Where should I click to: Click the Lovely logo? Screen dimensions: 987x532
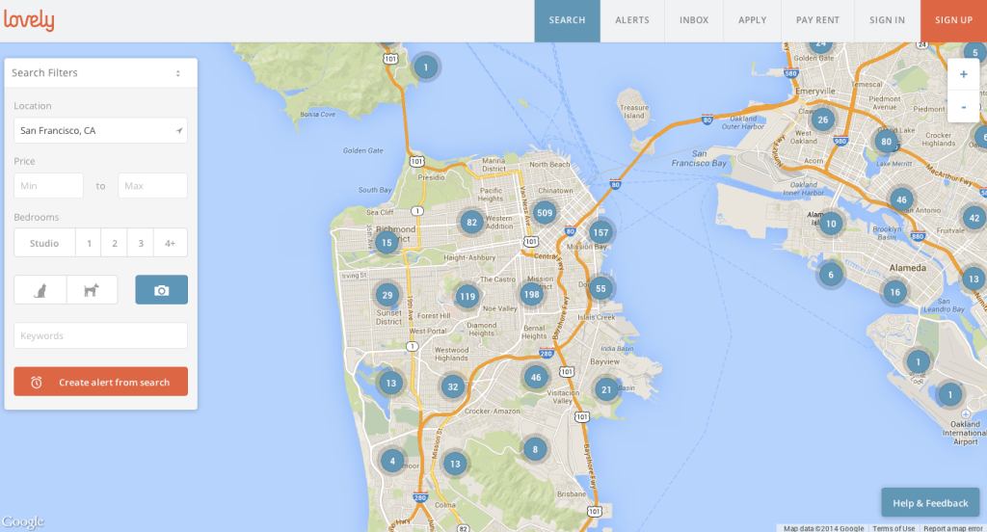(29, 20)
